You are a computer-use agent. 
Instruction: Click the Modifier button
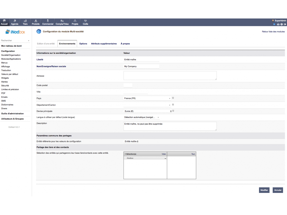click(264, 190)
